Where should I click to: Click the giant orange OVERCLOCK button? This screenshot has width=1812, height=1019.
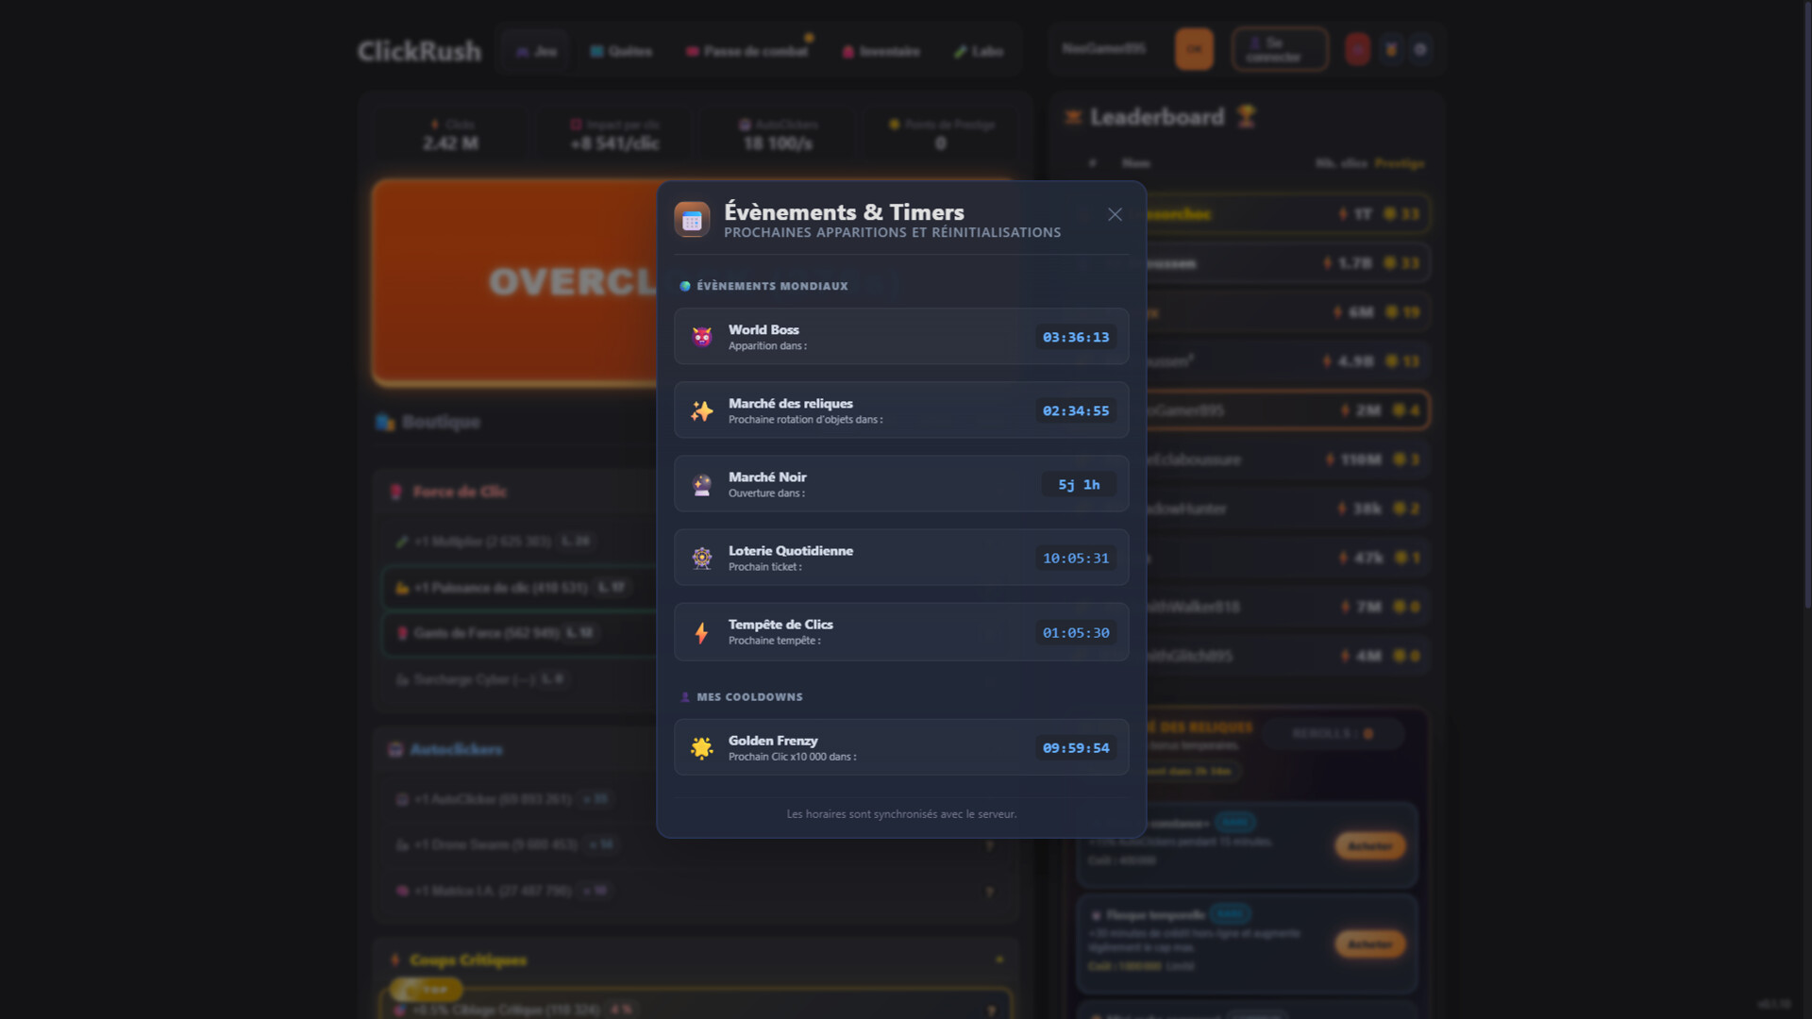(514, 281)
